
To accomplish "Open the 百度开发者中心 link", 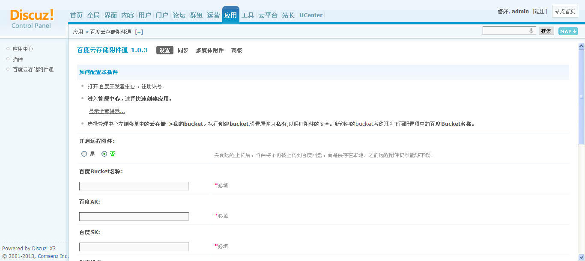I will pyautogui.click(x=117, y=86).
